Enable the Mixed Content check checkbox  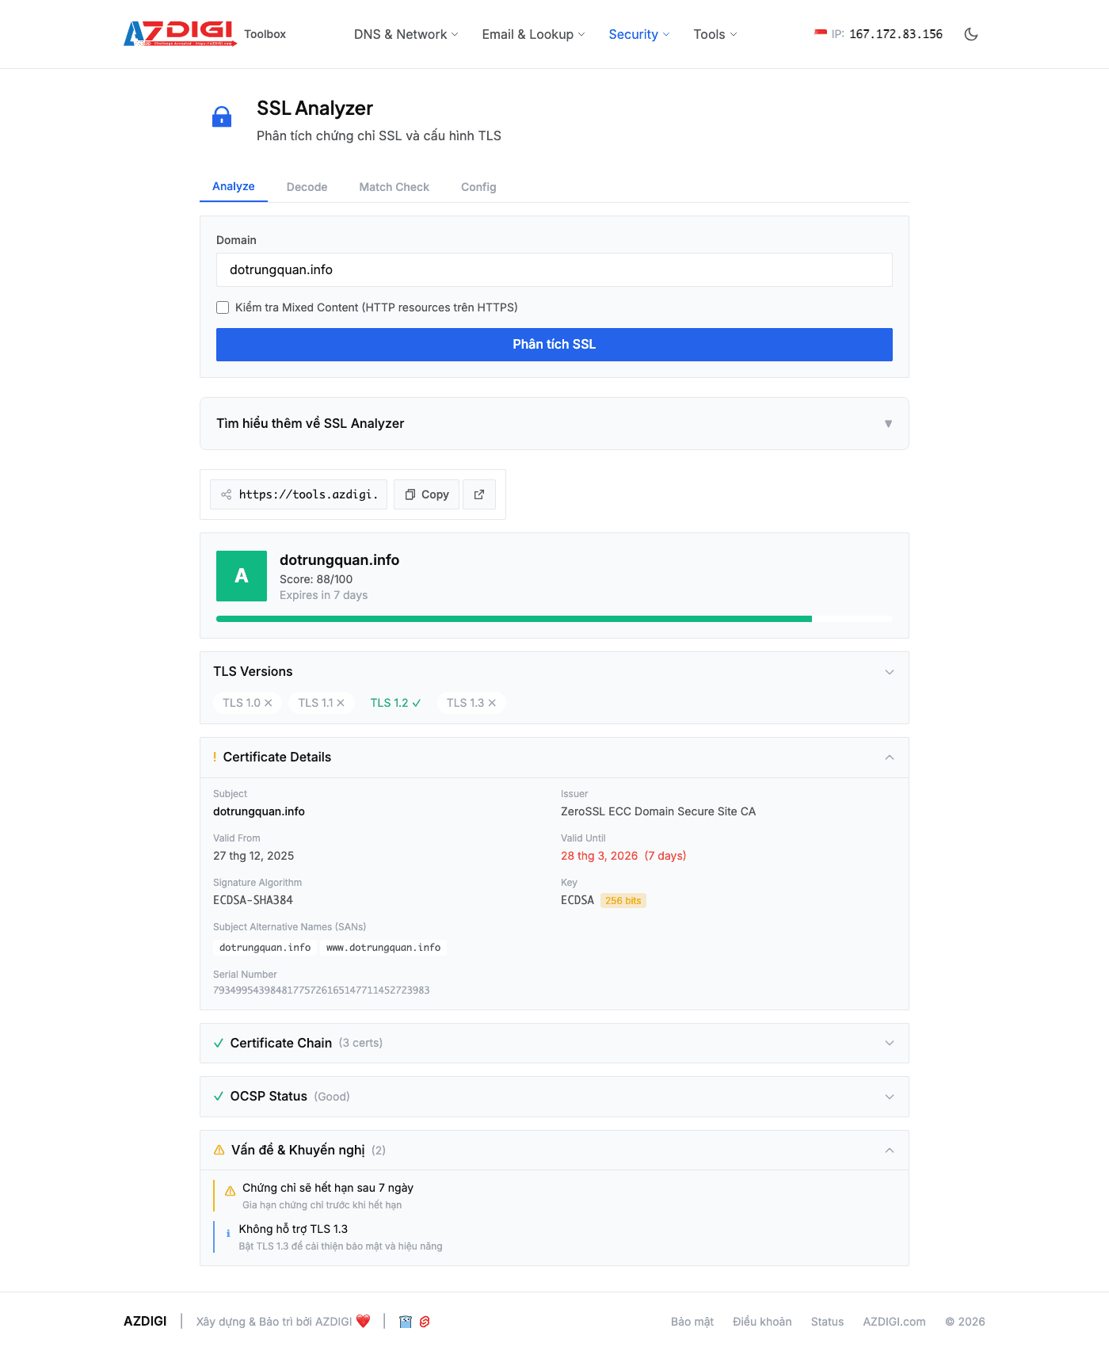[x=223, y=307]
